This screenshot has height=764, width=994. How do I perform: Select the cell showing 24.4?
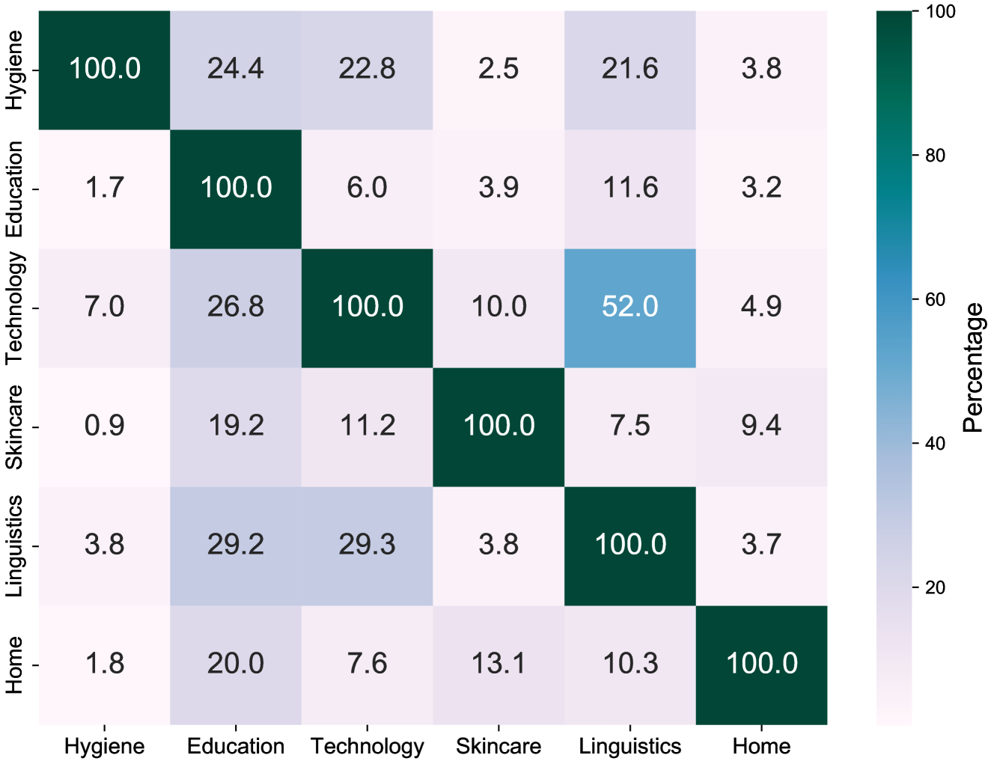236,69
